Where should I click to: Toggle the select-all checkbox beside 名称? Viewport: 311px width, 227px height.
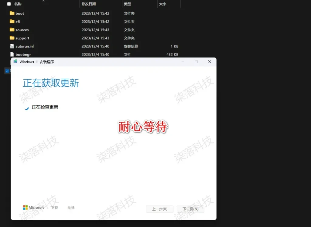9,4
